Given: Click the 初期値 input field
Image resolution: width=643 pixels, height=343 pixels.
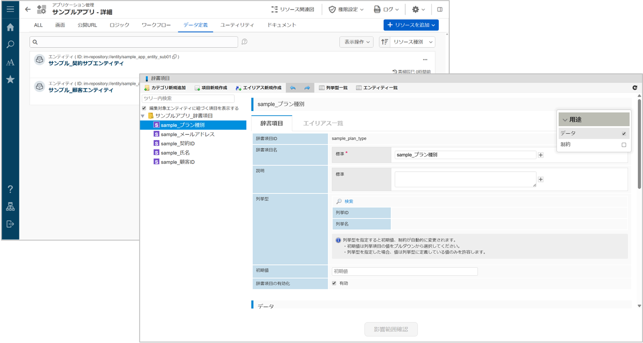Looking at the screenshot, I should click(405, 271).
